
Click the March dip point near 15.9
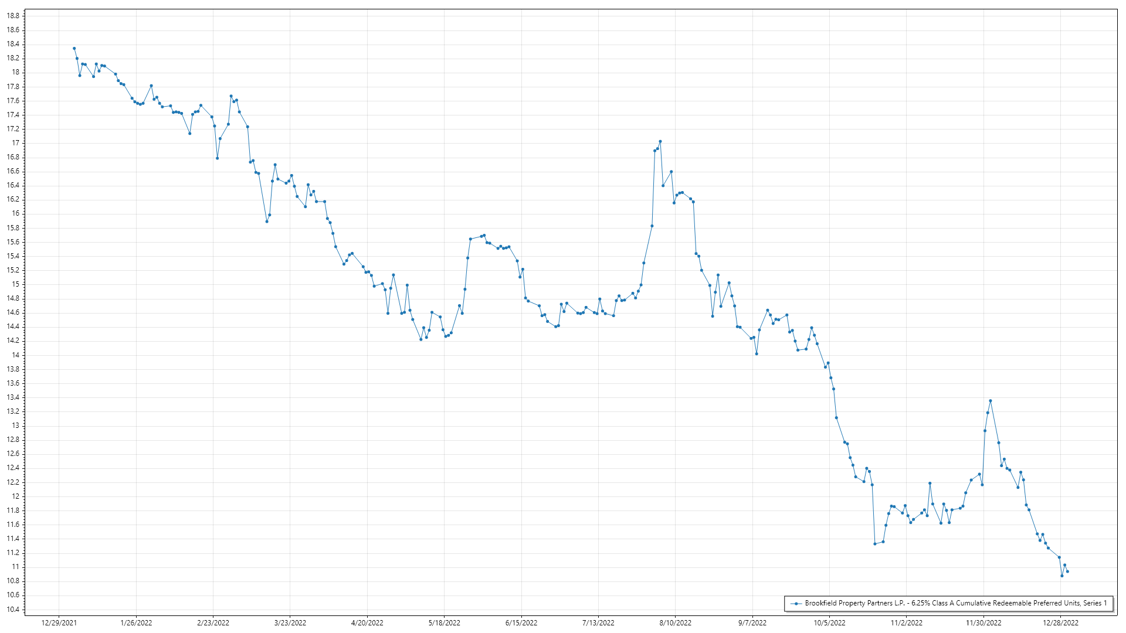267,222
